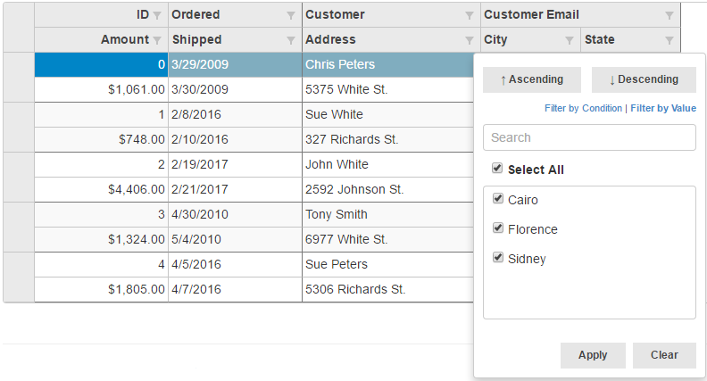
Task: Toggle the Florence checkbox
Action: tap(498, 228)
